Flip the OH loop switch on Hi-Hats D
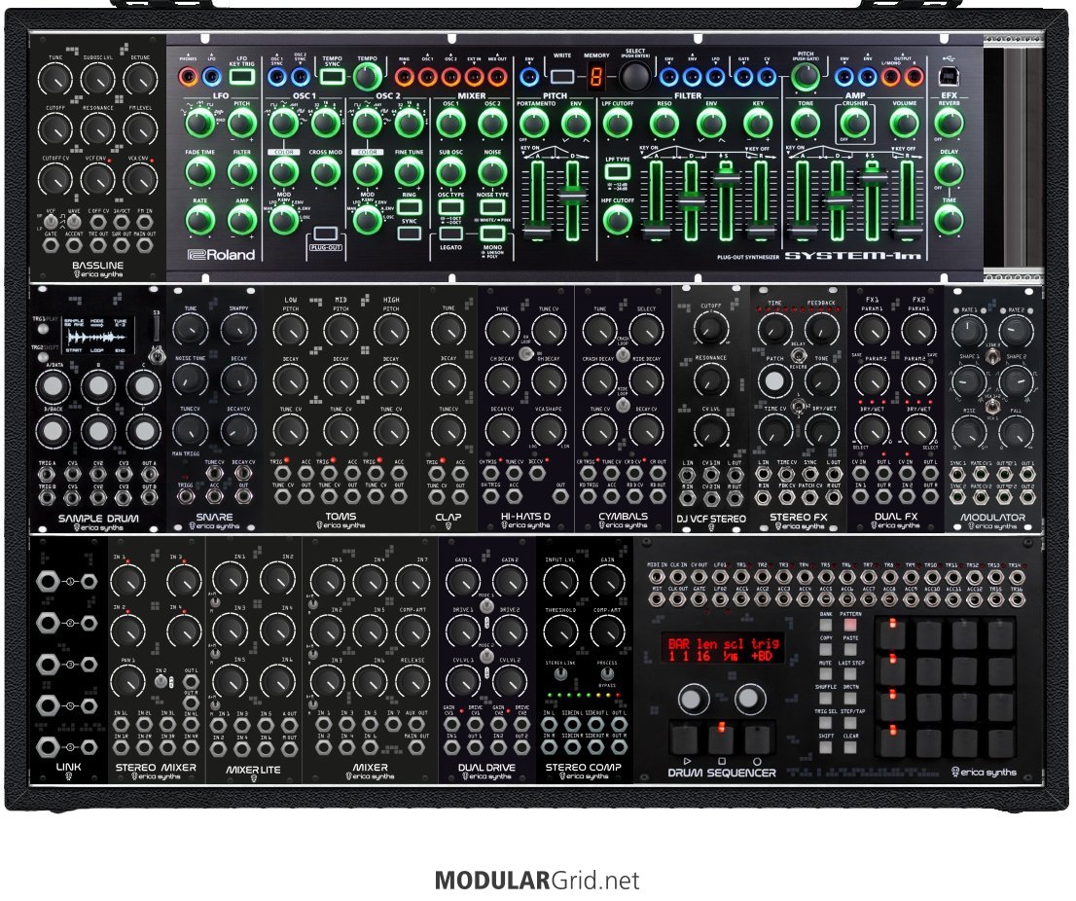Screen dimensions: 1076x901 click(525, 354)
